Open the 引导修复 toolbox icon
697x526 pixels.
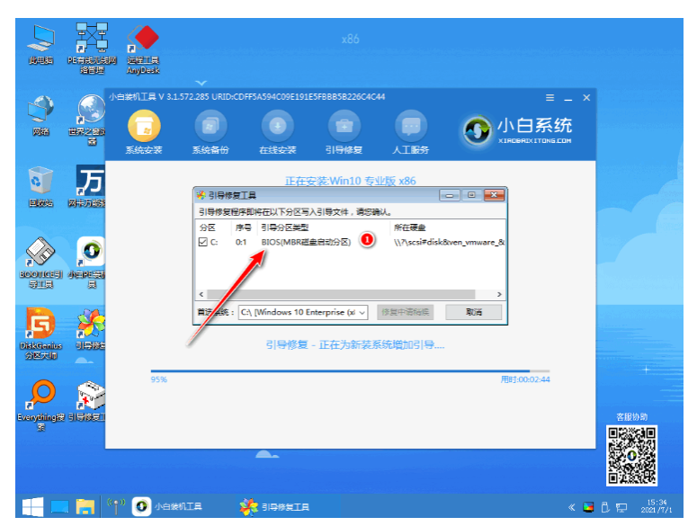tap(344, 131)
